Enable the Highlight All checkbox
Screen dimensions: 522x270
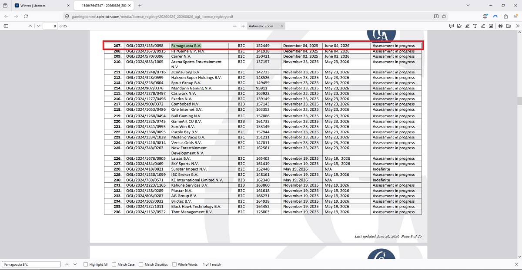click(x=86, y=264)
